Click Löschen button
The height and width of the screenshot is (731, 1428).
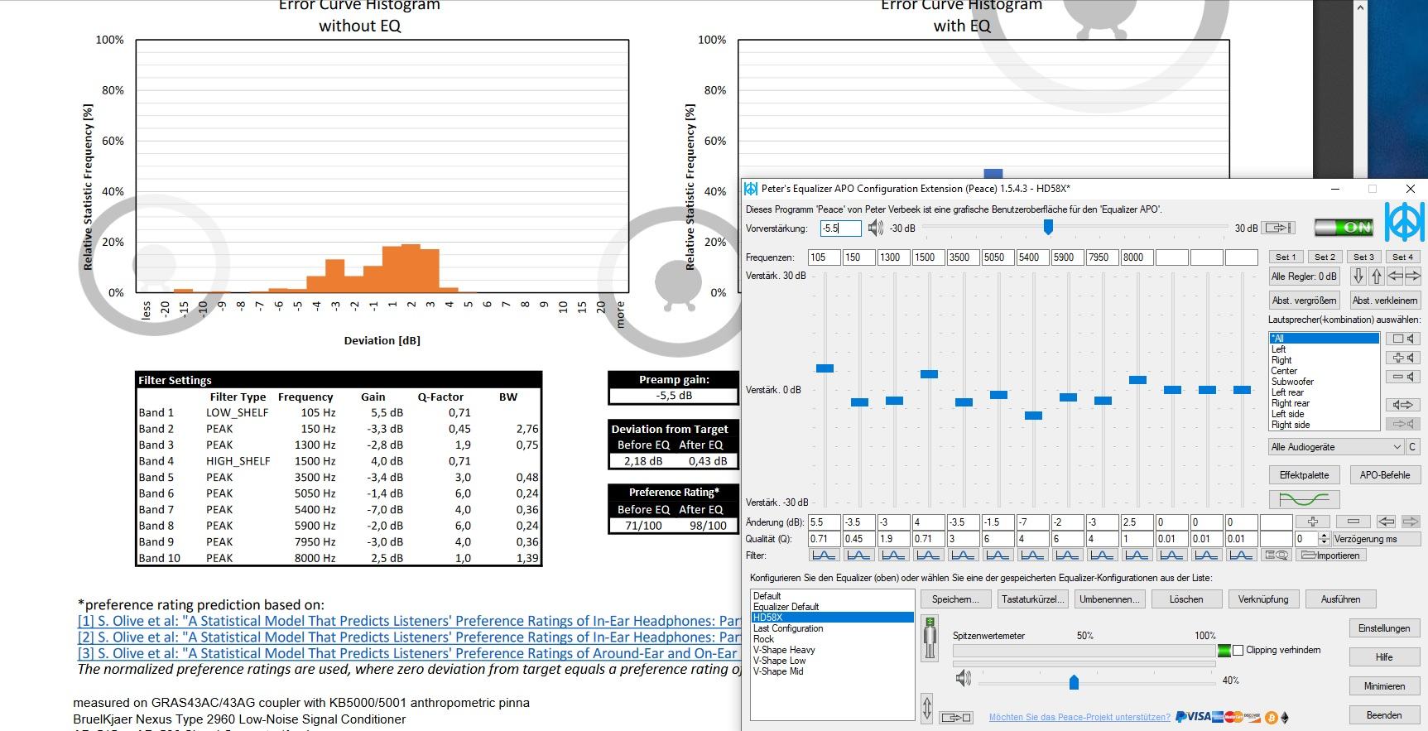[1186, 599]
